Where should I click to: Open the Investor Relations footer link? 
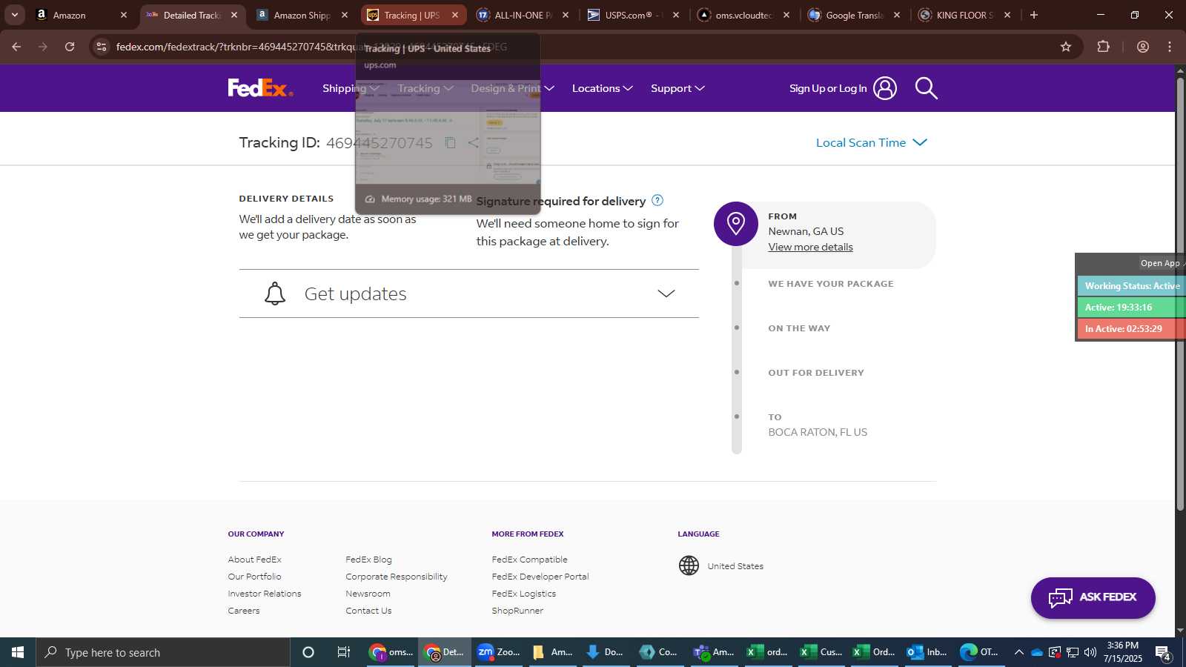(x=265, y=594)
